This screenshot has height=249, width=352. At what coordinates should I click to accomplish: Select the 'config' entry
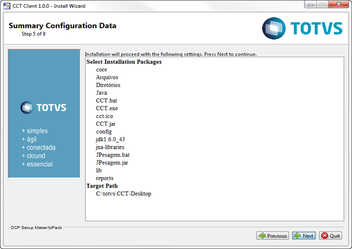[x=104, y=132]
